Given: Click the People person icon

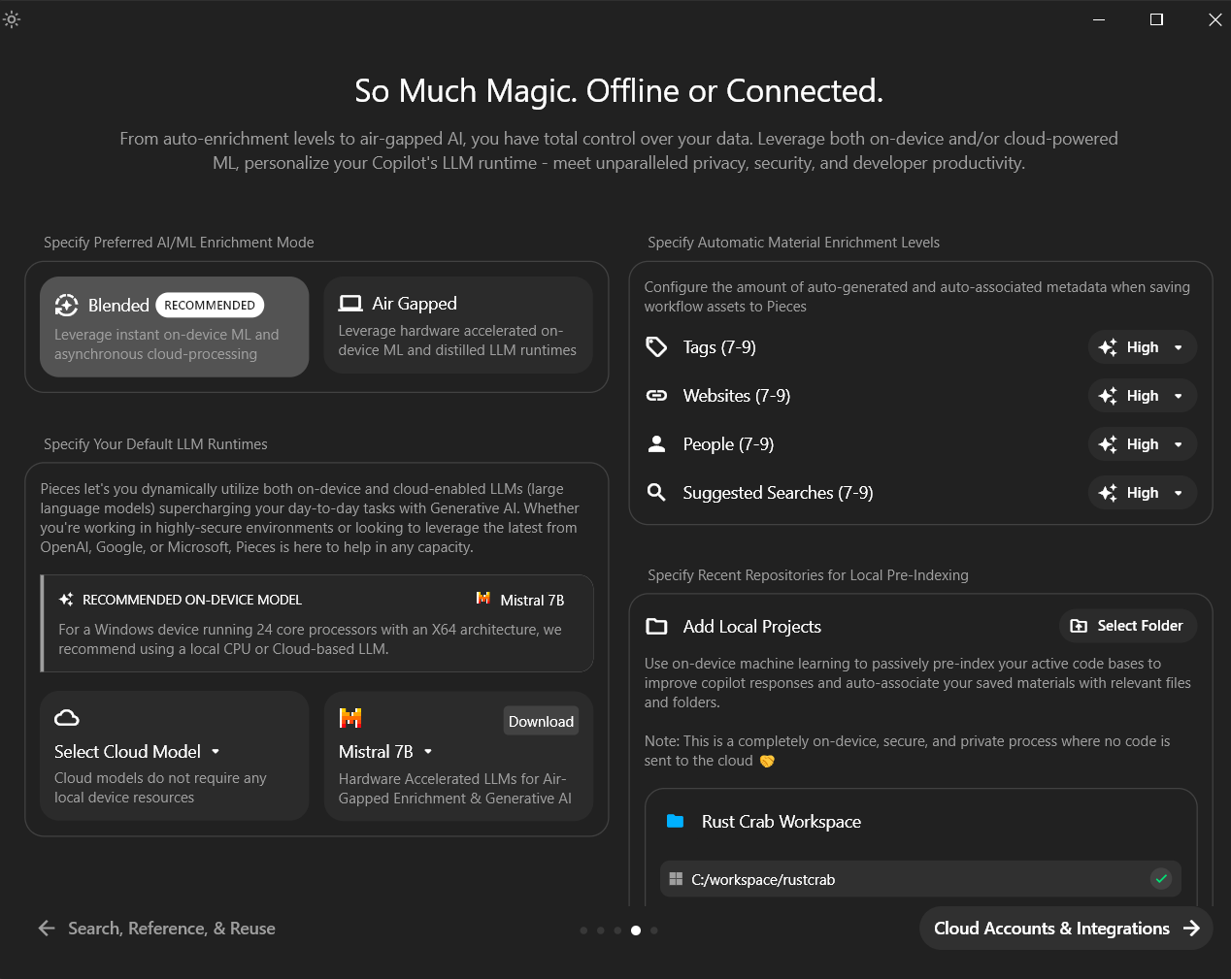Looking at the screenshot, I should coord(657,444).
